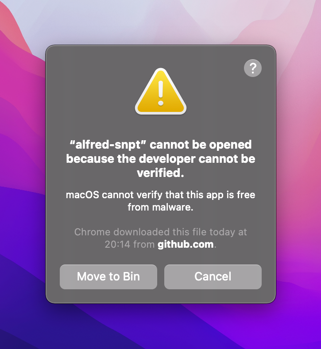Click the "macOS cannot verify" message line
Image resolution: width=321 pixels, height=349 pixels.
pos(160,195)
